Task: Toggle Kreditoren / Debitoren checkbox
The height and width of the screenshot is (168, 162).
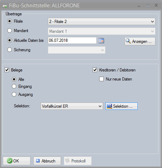Action: click(x=95, y=70)
